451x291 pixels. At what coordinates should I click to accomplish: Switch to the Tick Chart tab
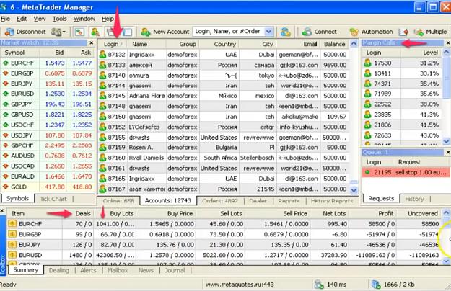53,199
